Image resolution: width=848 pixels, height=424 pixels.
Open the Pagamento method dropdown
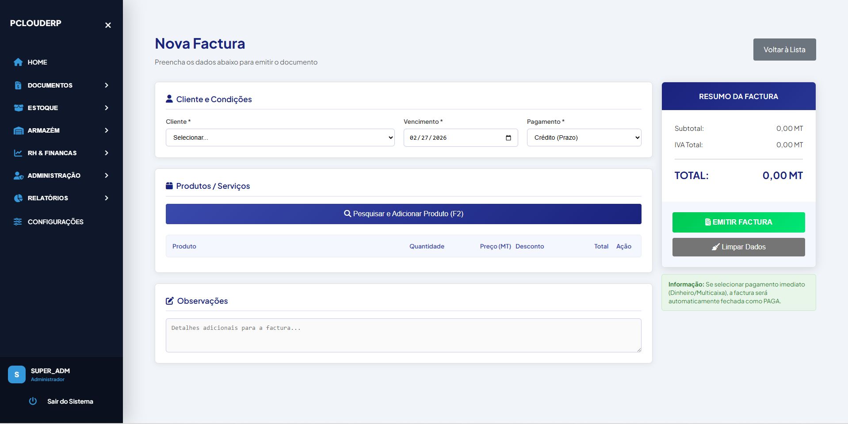584,138
